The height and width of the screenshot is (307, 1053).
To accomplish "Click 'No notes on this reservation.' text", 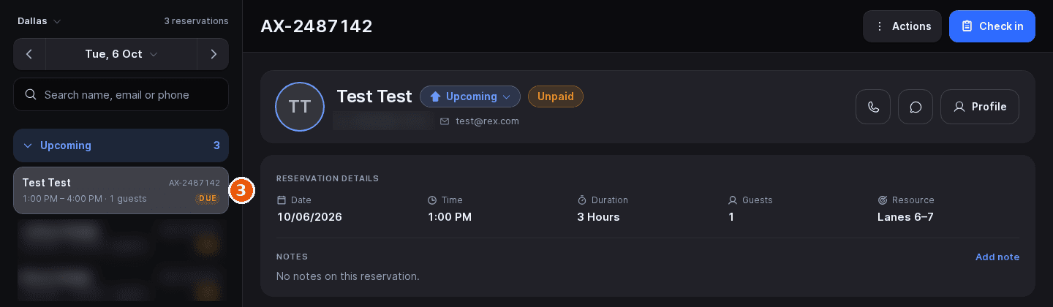I will (x=348, y=276).
